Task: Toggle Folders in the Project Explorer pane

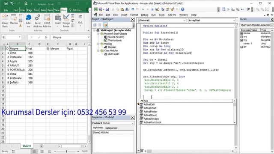Action: (105, 25)
